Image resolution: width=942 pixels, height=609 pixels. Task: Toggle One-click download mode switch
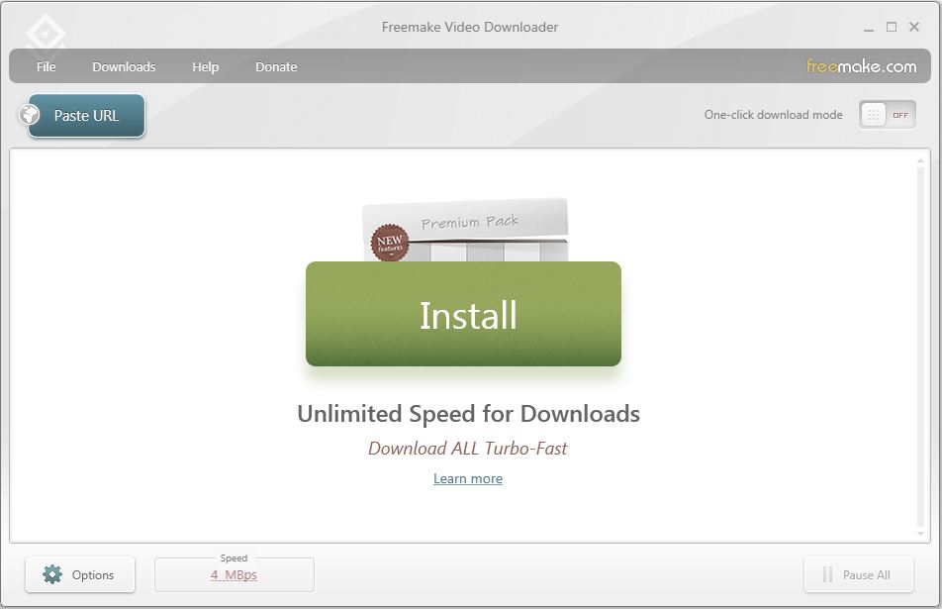pos(888,115)
